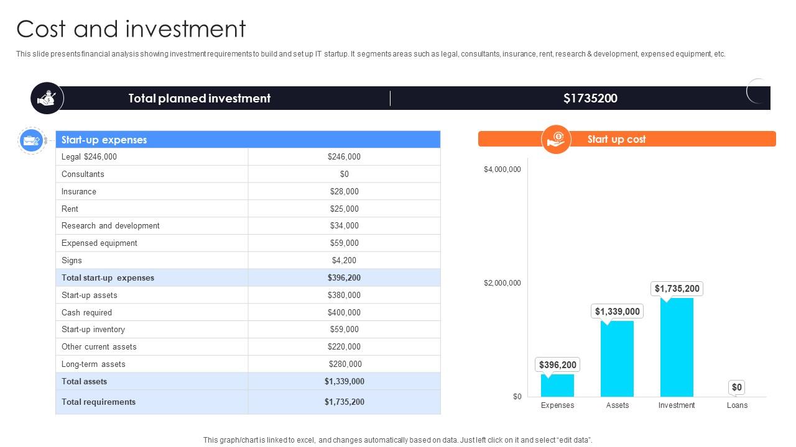Click the $396,200 chart data label
Screen dimensions: 796x447
(558, 365)
